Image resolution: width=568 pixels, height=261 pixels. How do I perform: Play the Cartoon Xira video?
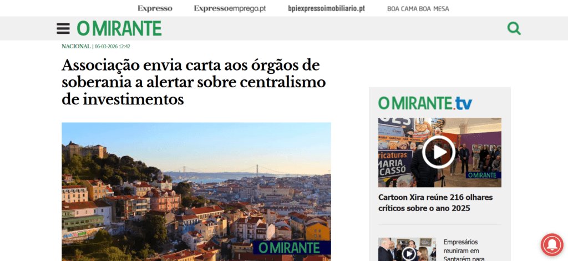click(439, 152)
